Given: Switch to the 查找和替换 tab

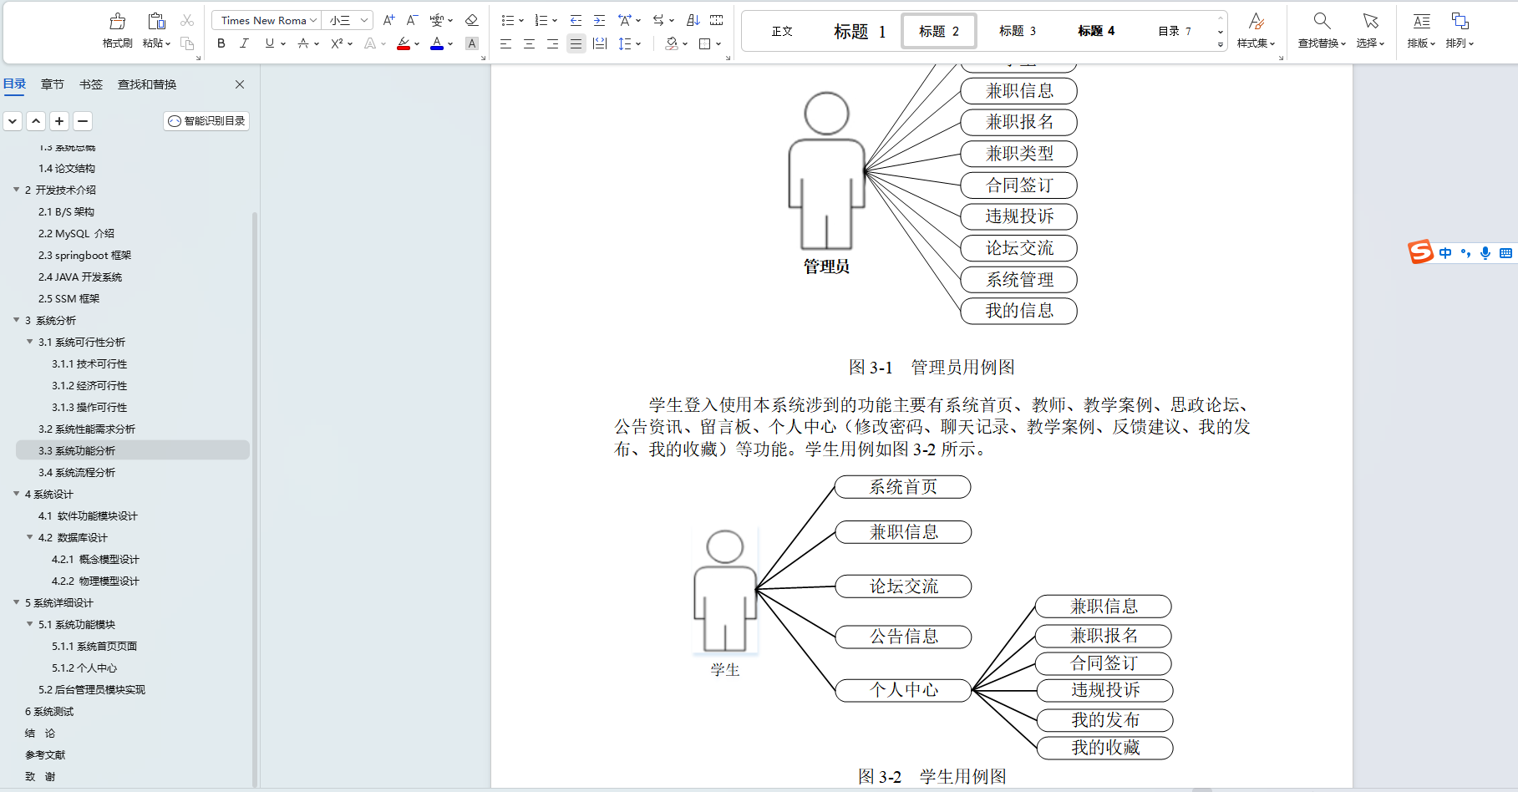Looking at the screenshot, I should coord(147,84).
